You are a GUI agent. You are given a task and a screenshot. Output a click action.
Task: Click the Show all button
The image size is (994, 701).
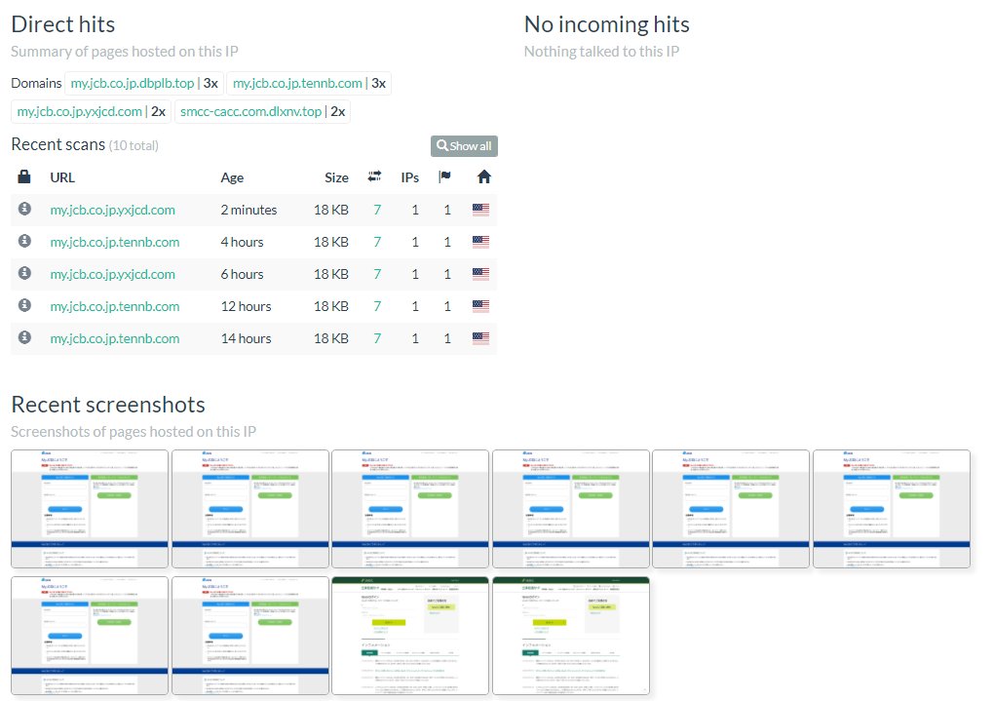[464, 146]
